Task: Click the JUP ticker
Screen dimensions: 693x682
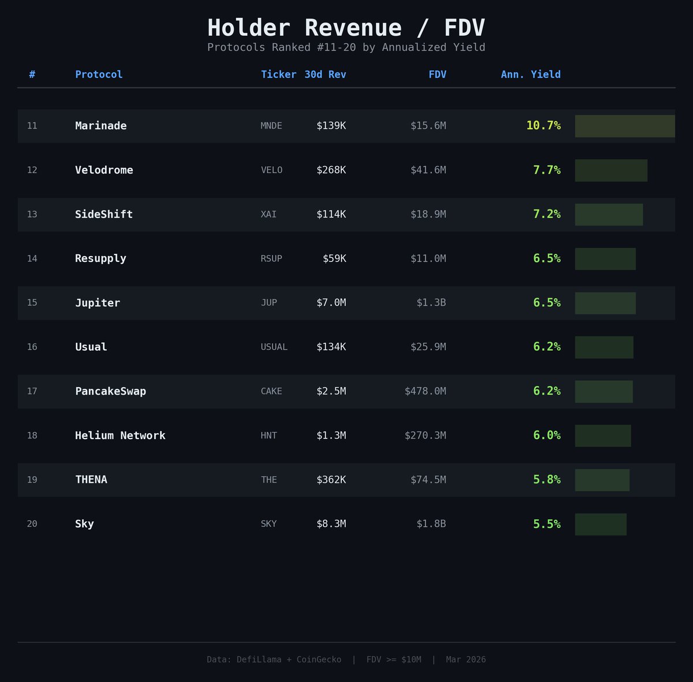Action: click(269, 303)
